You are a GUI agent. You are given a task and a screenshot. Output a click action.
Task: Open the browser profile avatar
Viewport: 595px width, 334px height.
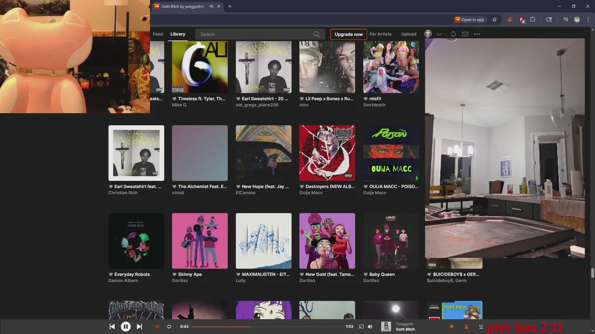pos(577,19)
